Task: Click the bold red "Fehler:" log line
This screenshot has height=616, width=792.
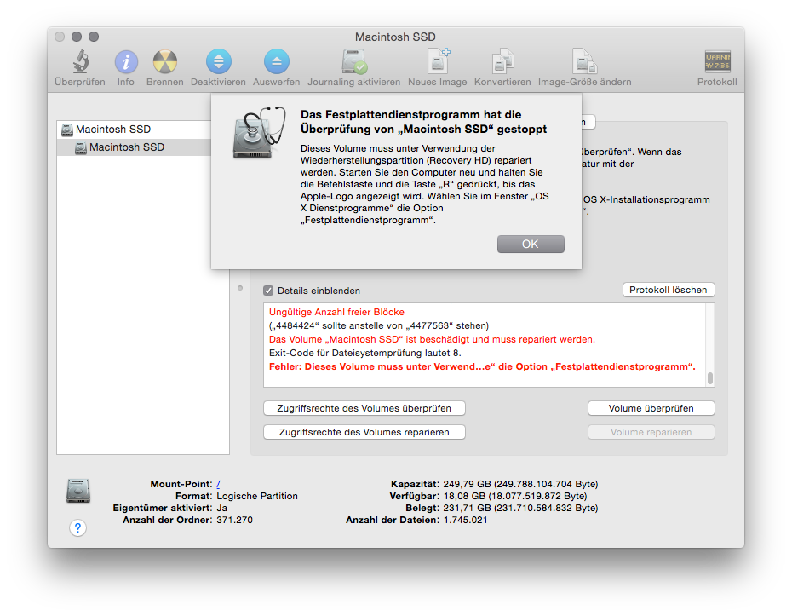Action: (x=482, y=367)
